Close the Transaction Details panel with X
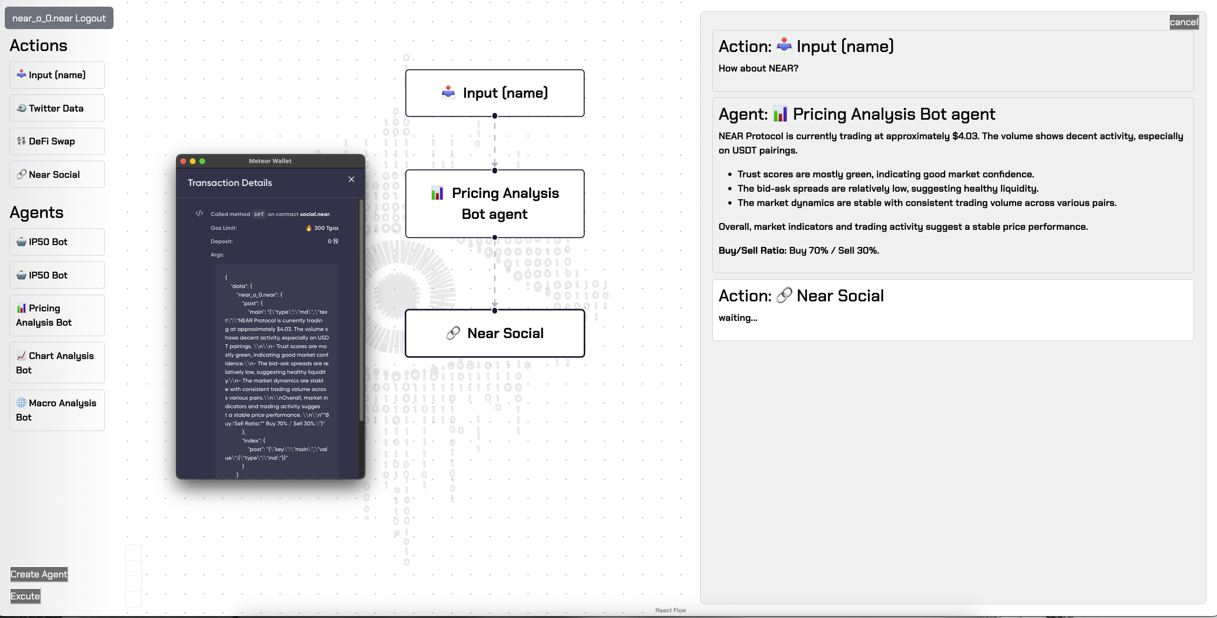 [x=351, y=180]
